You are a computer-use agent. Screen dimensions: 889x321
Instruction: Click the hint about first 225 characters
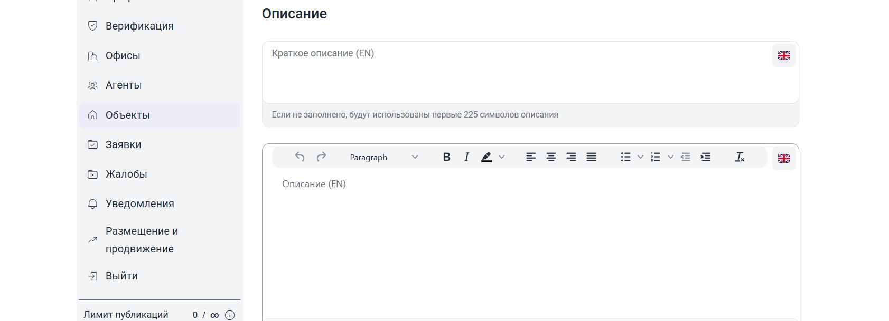tap(415, 114)
